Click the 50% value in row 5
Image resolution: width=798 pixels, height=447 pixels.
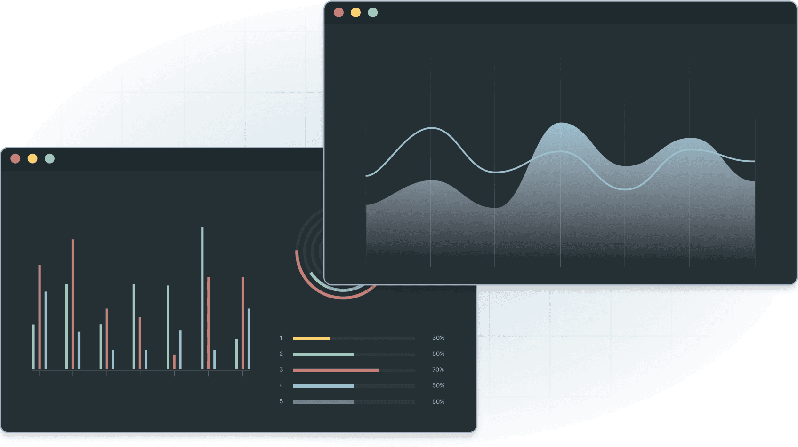[x=438, y=402]
